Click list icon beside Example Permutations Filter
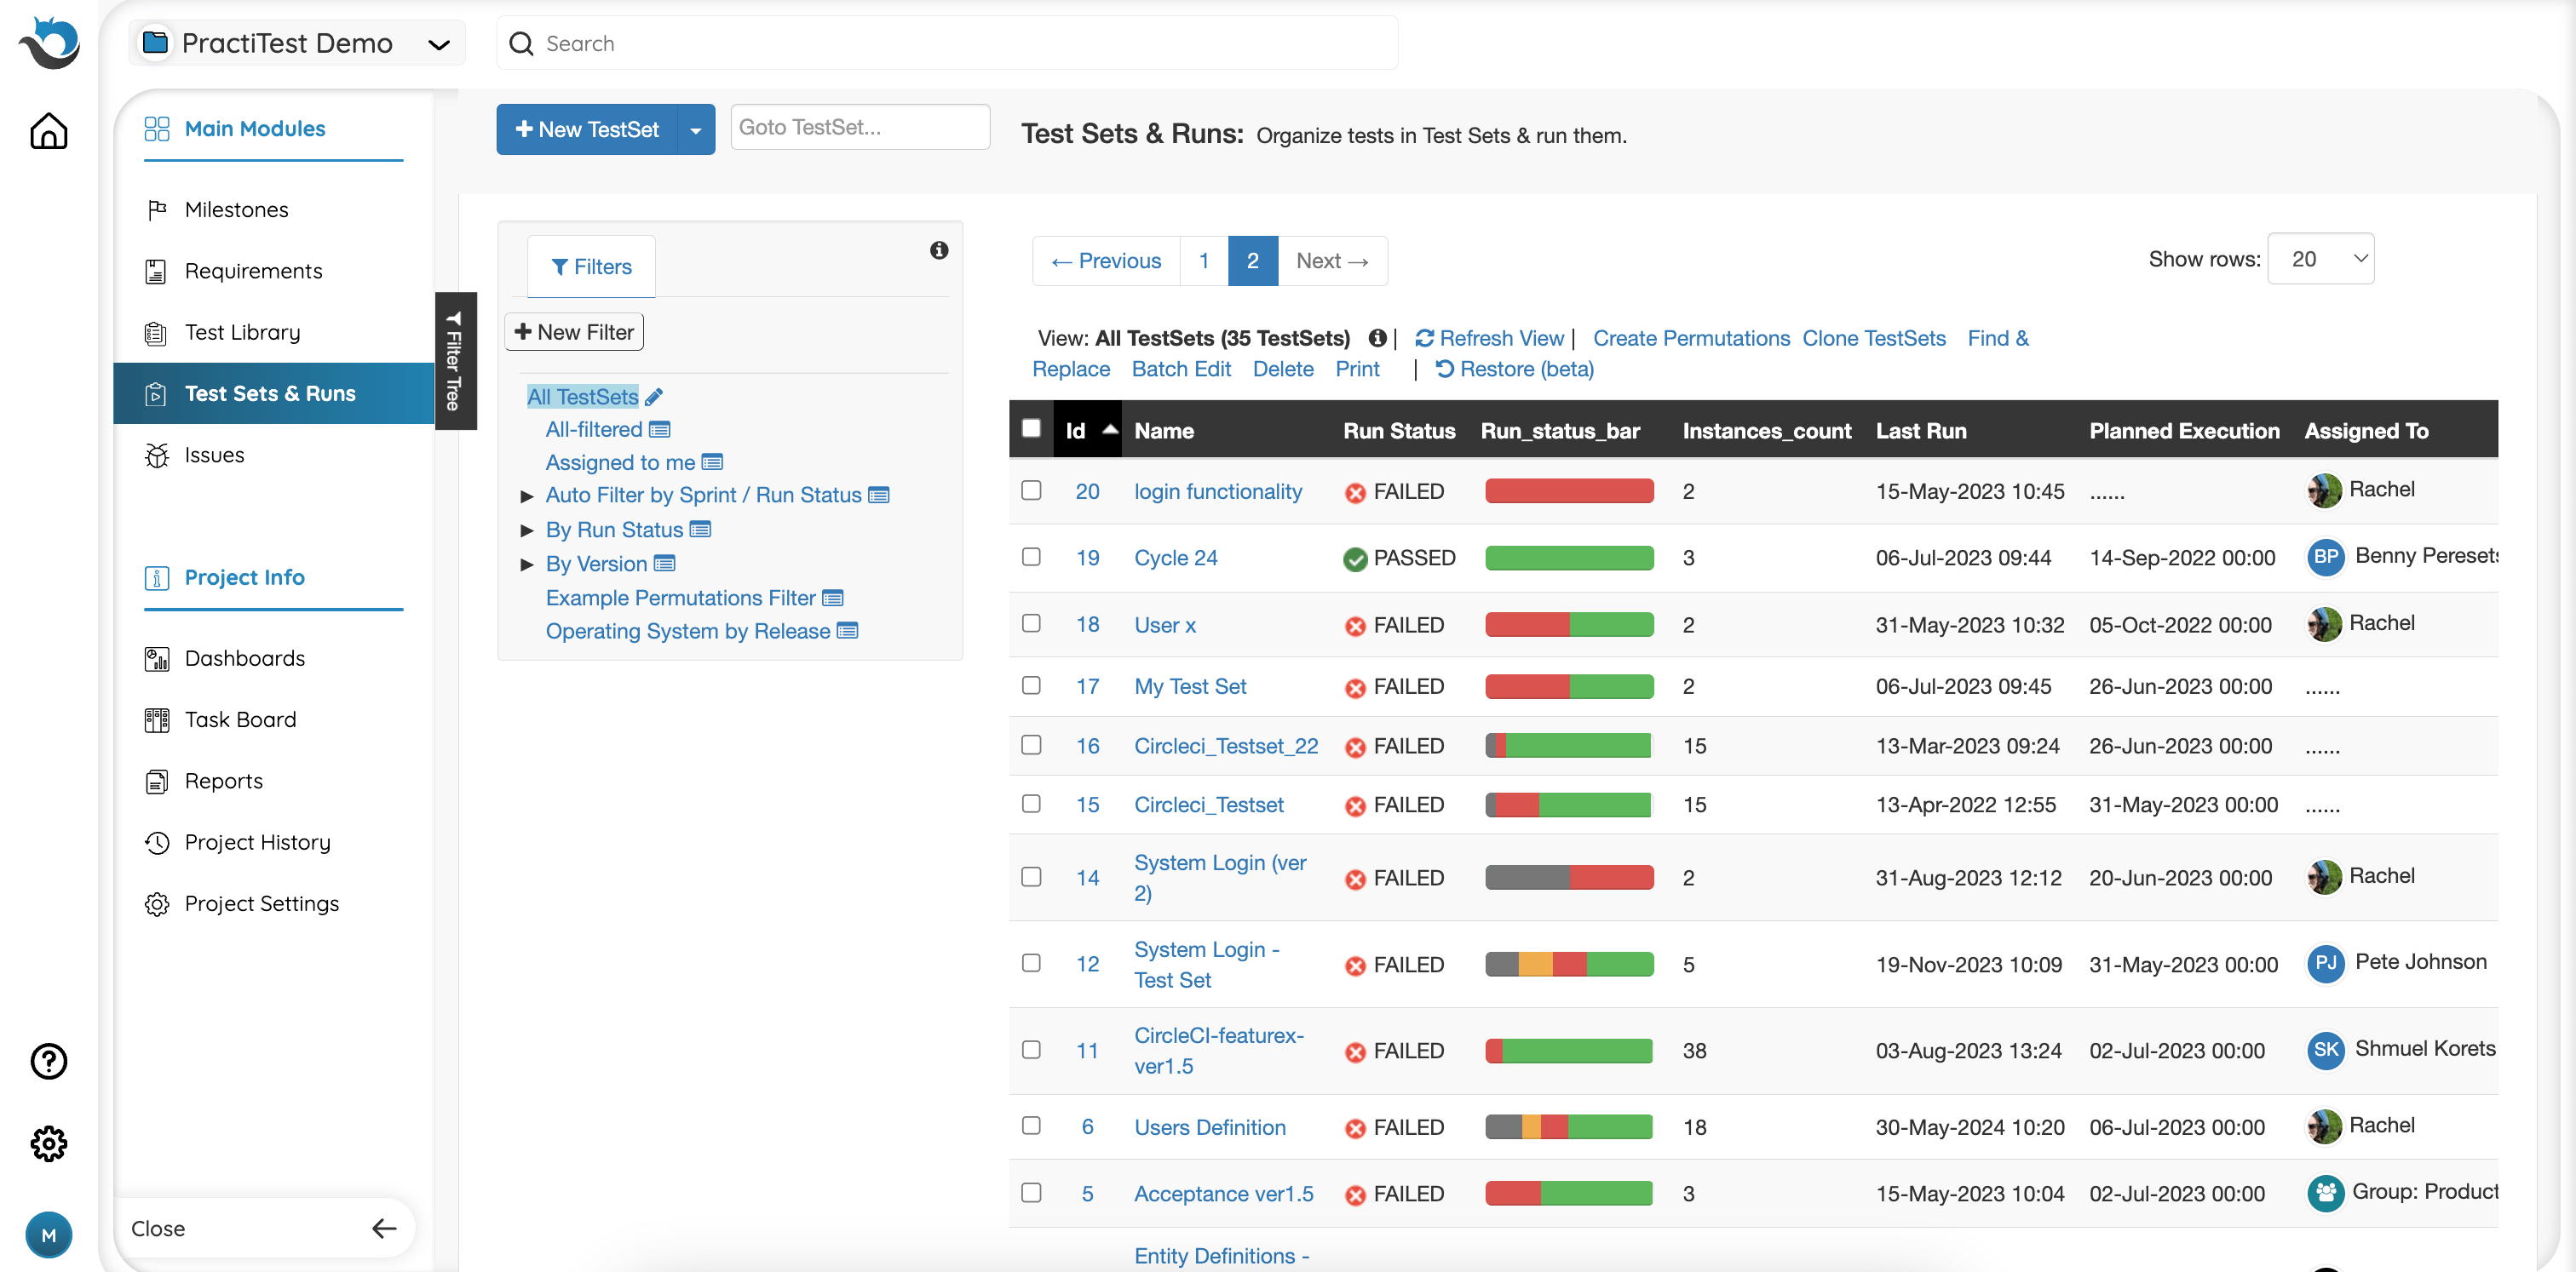The width and height of the screenshot is (2576, 1272). [832, 598]
